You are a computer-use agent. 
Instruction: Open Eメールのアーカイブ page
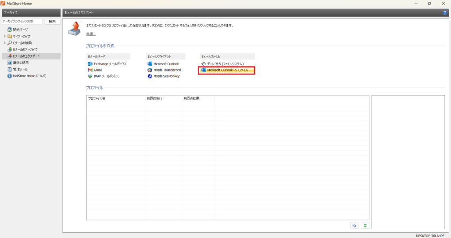(25, 49)
